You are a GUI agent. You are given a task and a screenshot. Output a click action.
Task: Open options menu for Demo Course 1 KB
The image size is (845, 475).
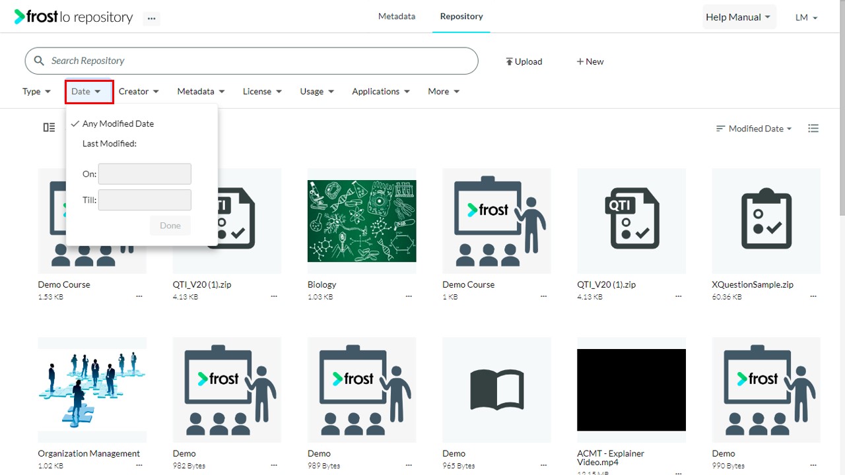544,297
